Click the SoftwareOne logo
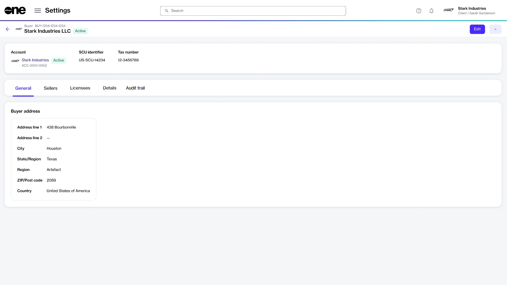This screenshot has height=285, width=507. point(15,11)
